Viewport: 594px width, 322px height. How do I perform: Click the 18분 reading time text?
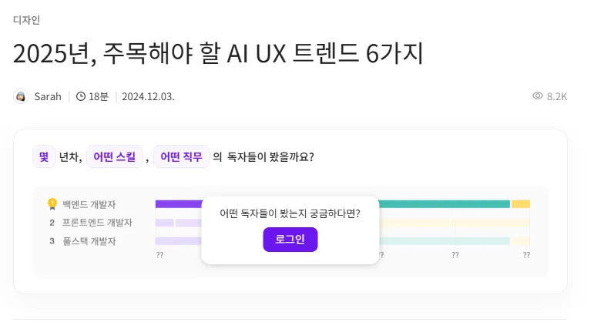pos(99,96)
